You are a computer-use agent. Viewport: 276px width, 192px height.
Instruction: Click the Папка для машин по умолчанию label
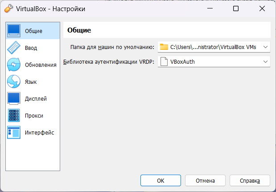point(112,47)
